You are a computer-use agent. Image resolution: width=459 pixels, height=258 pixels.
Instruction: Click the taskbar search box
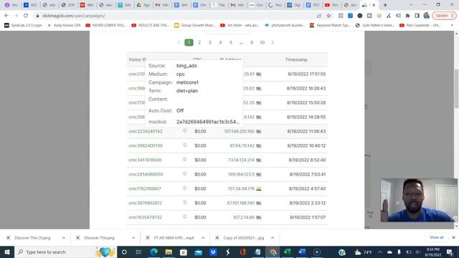[65, 252]
